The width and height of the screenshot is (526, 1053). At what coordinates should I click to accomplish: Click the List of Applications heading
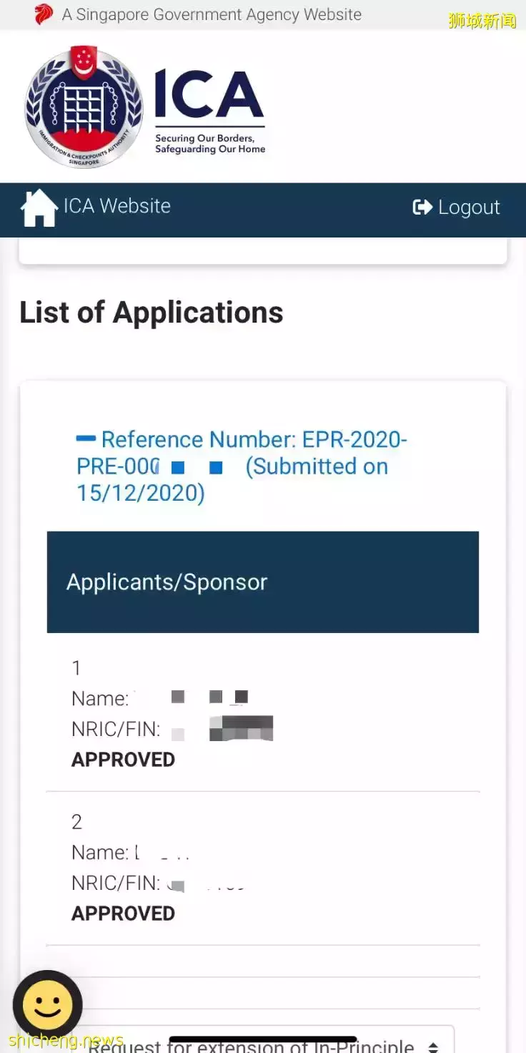(x=152, y=313)
